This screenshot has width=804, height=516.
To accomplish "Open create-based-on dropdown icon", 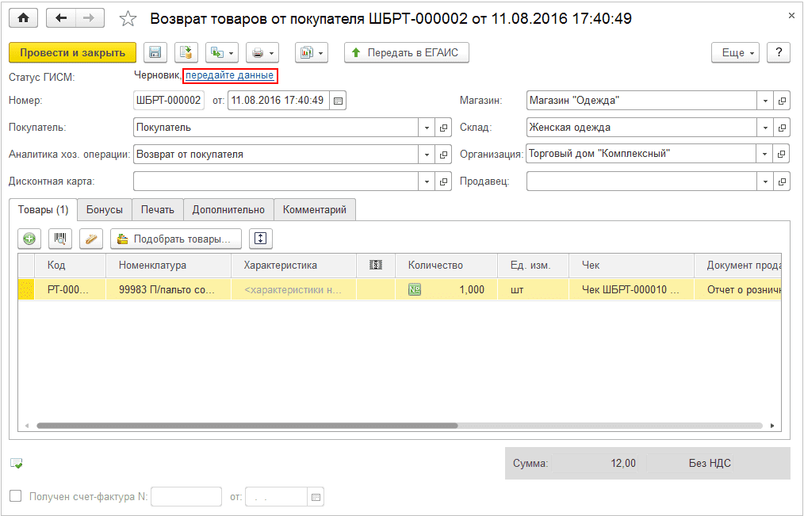I will [x=222, y=53].
